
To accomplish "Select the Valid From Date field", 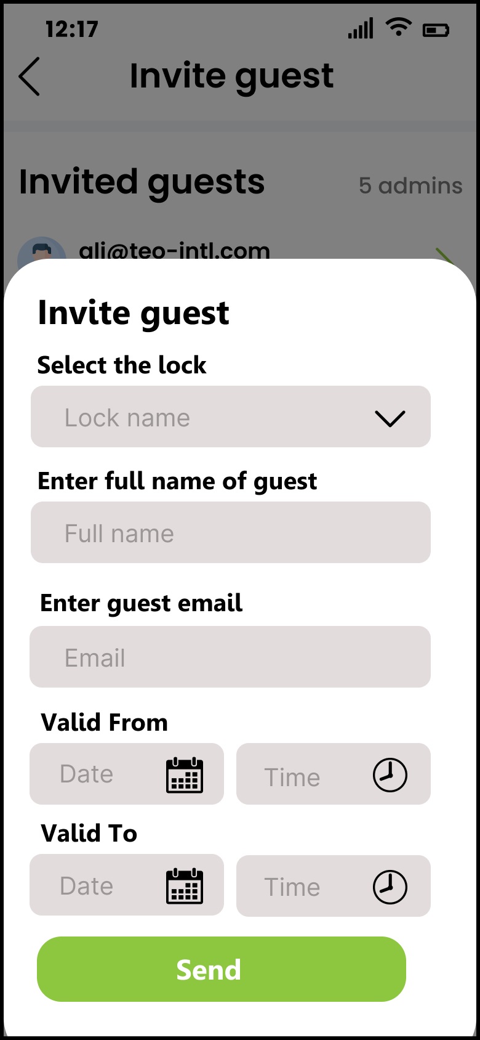I will click(92, 774).
